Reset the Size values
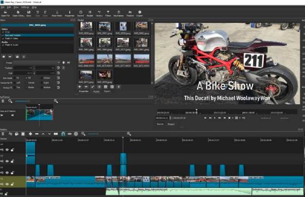 point(58,73)
